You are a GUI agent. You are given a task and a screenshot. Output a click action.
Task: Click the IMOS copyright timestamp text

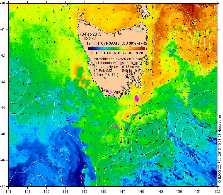click(x=219, y=149)
